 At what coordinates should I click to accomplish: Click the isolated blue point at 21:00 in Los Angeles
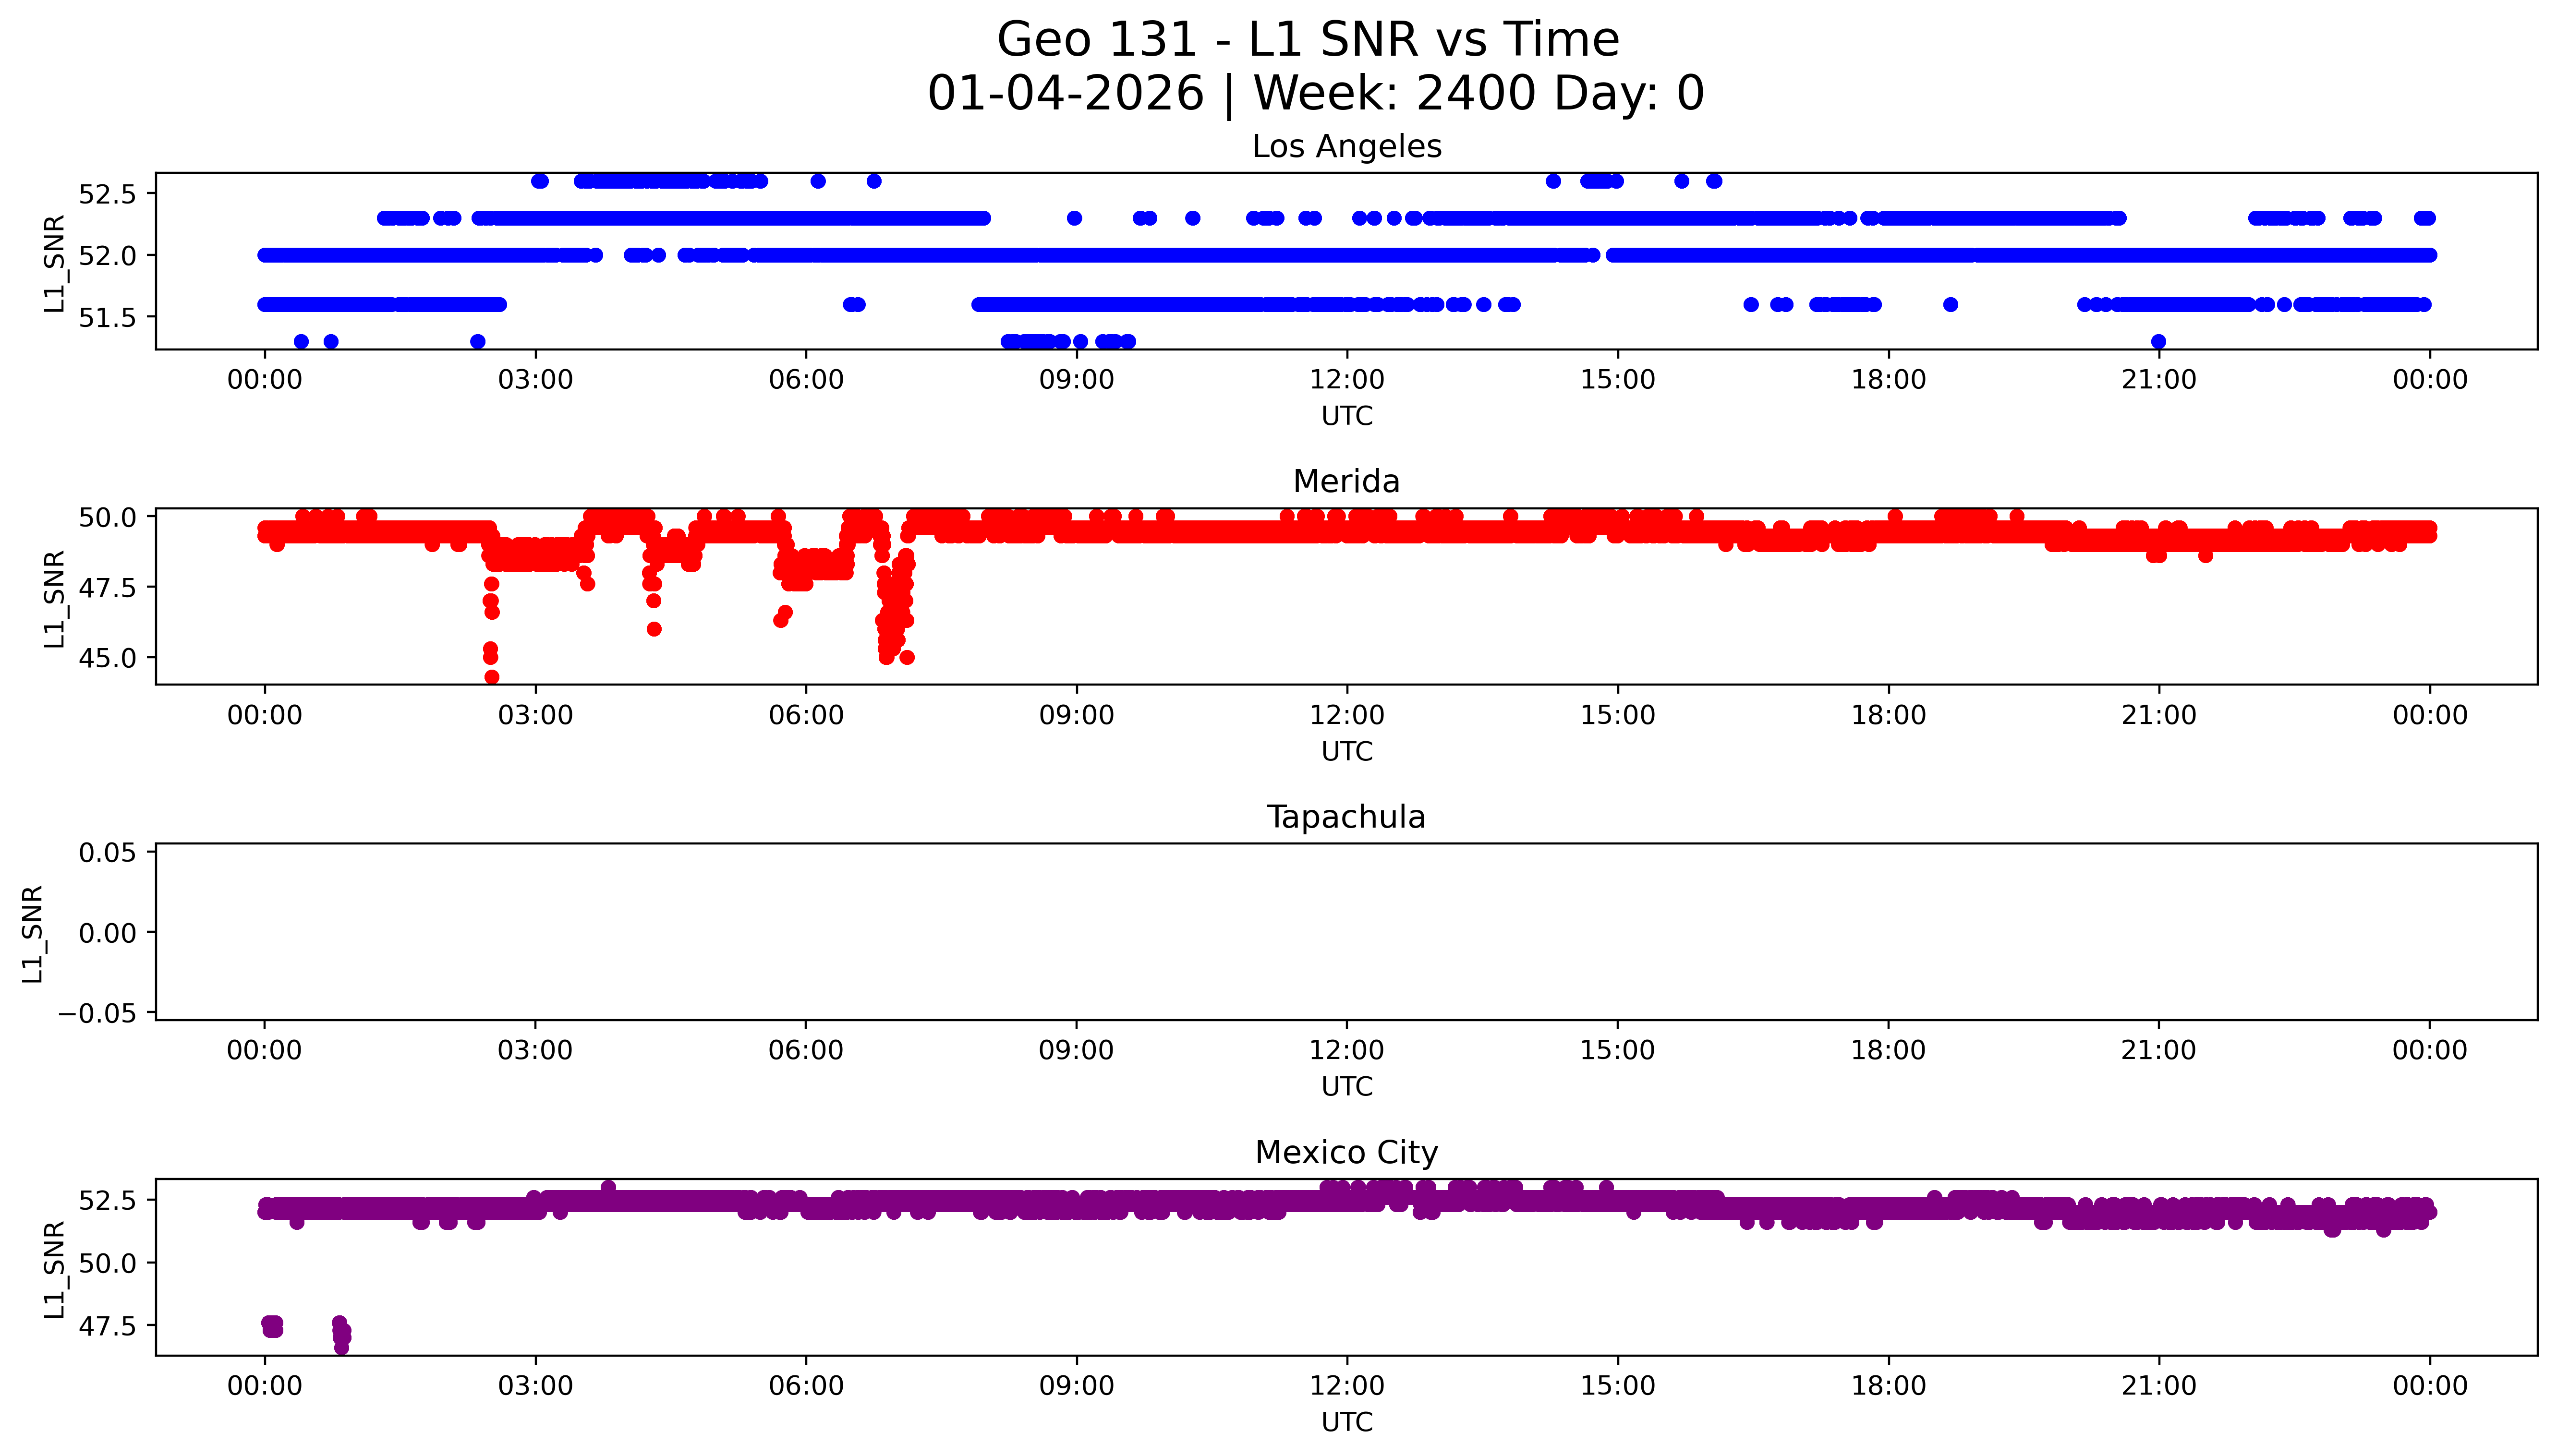2158,342
